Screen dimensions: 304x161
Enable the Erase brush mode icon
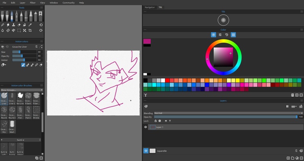(41, 65)
